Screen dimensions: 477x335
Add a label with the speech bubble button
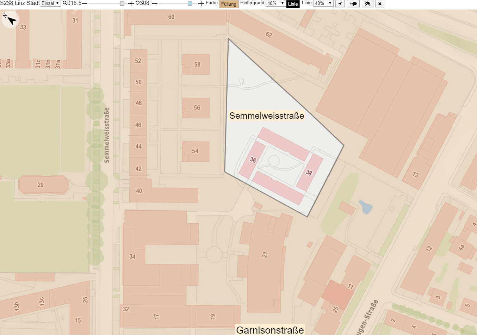coord(353,4)
